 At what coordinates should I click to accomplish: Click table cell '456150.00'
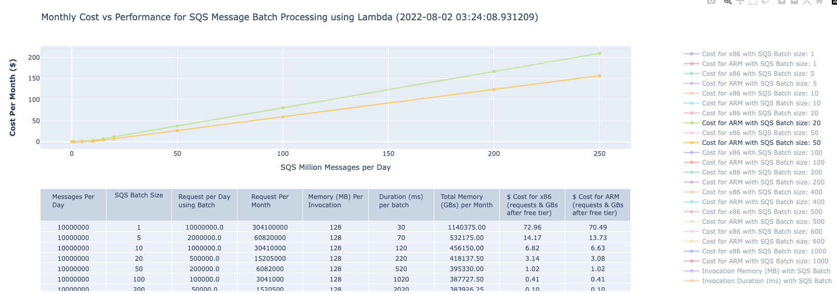(x=467, y=248)
